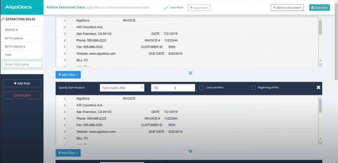Click the second preview pane resize handle
The image size is (338, 163).
coord(320,143)
